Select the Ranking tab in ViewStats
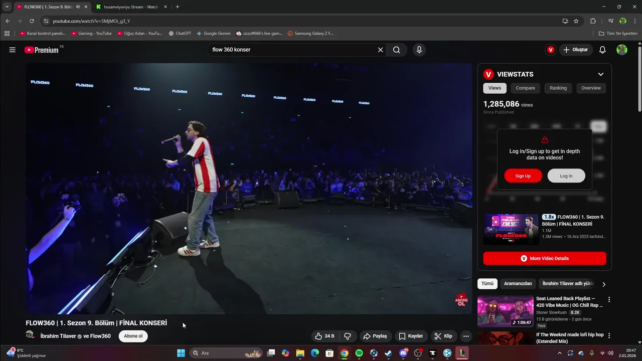 (x=558, y=88)
